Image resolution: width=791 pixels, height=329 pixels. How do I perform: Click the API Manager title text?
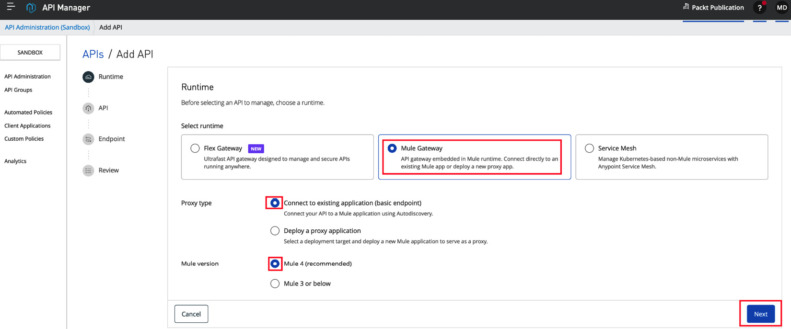click(66, 8)
